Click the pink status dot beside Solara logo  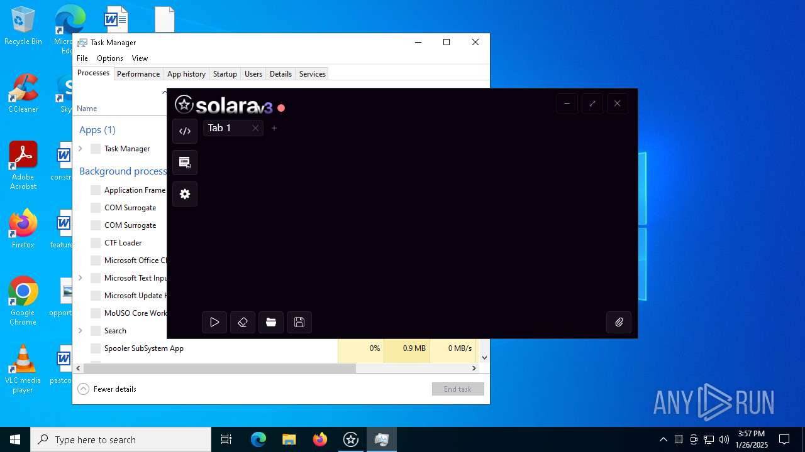coord(281,108)
